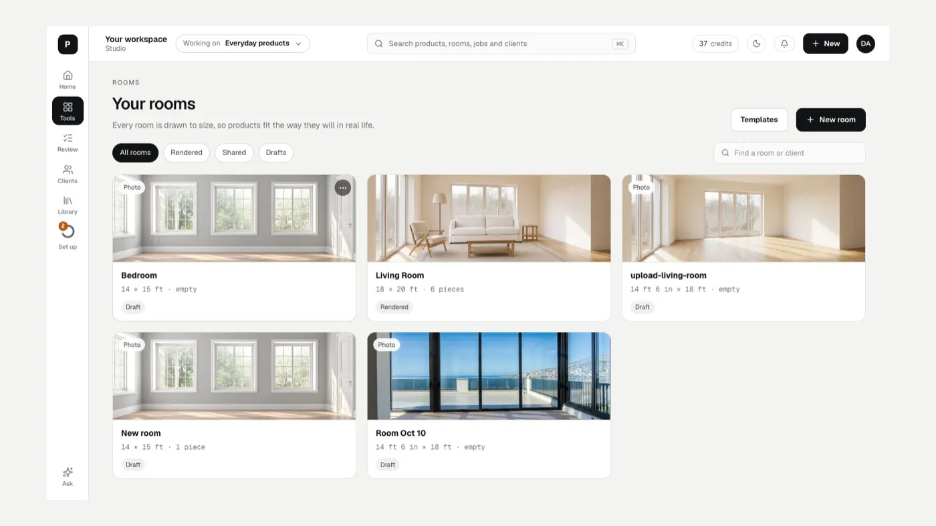Viewport: 936px width, 526px height.
Task: Focus the Find a room or client field
Action: pos(790,153)
